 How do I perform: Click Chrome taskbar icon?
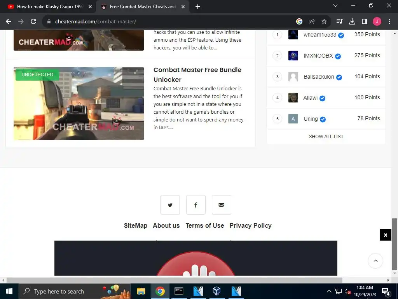[x=160, y=291]
